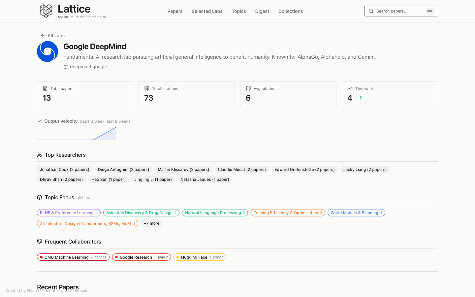Click the external link icon beside deepmind.google

tap(65, 67)
